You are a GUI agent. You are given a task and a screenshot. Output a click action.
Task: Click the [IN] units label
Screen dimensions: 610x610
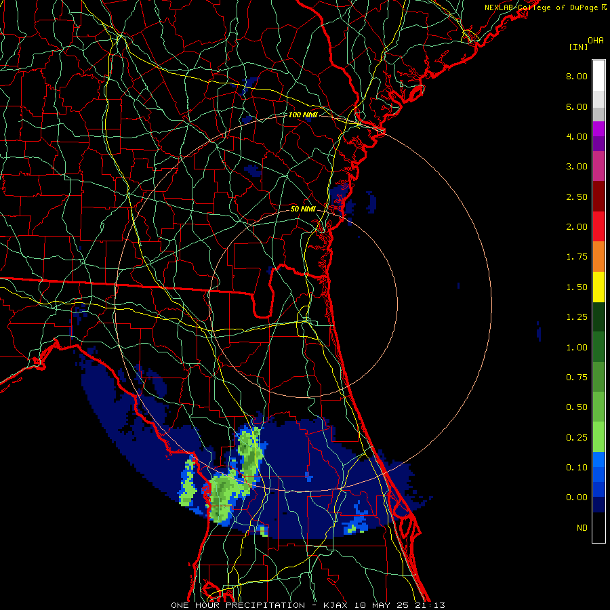click(577, 47)
